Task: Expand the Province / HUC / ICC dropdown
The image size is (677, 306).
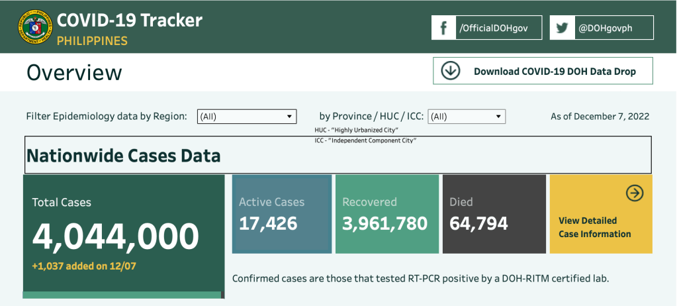Action: pyautogui.click(x=467, y=117)
